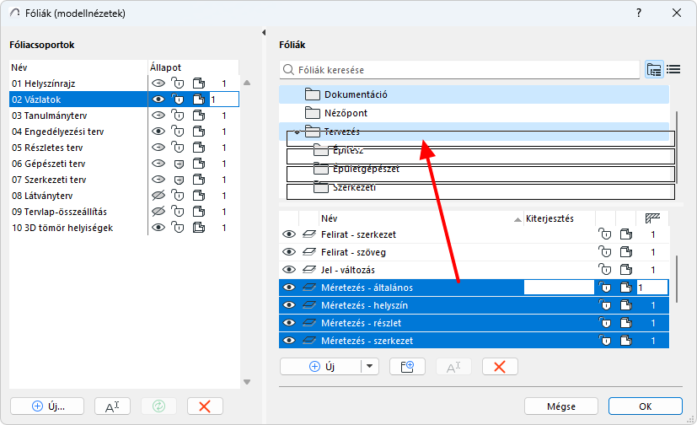Collapse the Tervezés folder
This screenshot has height=425, width=697.
[x=297, y=132]
